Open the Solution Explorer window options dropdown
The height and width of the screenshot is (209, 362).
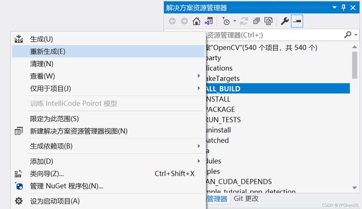(x=334, y=7)
